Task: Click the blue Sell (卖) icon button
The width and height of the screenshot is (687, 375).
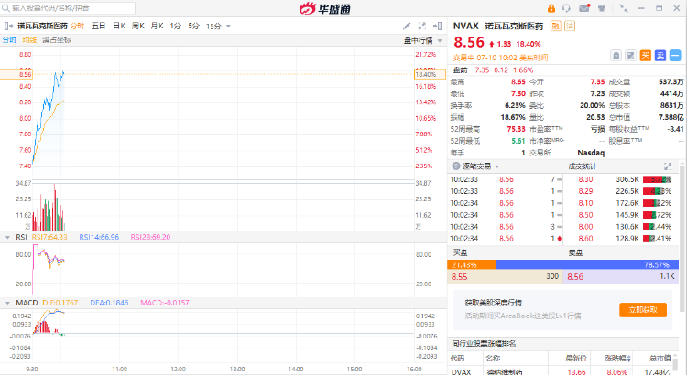Action: 658,56
